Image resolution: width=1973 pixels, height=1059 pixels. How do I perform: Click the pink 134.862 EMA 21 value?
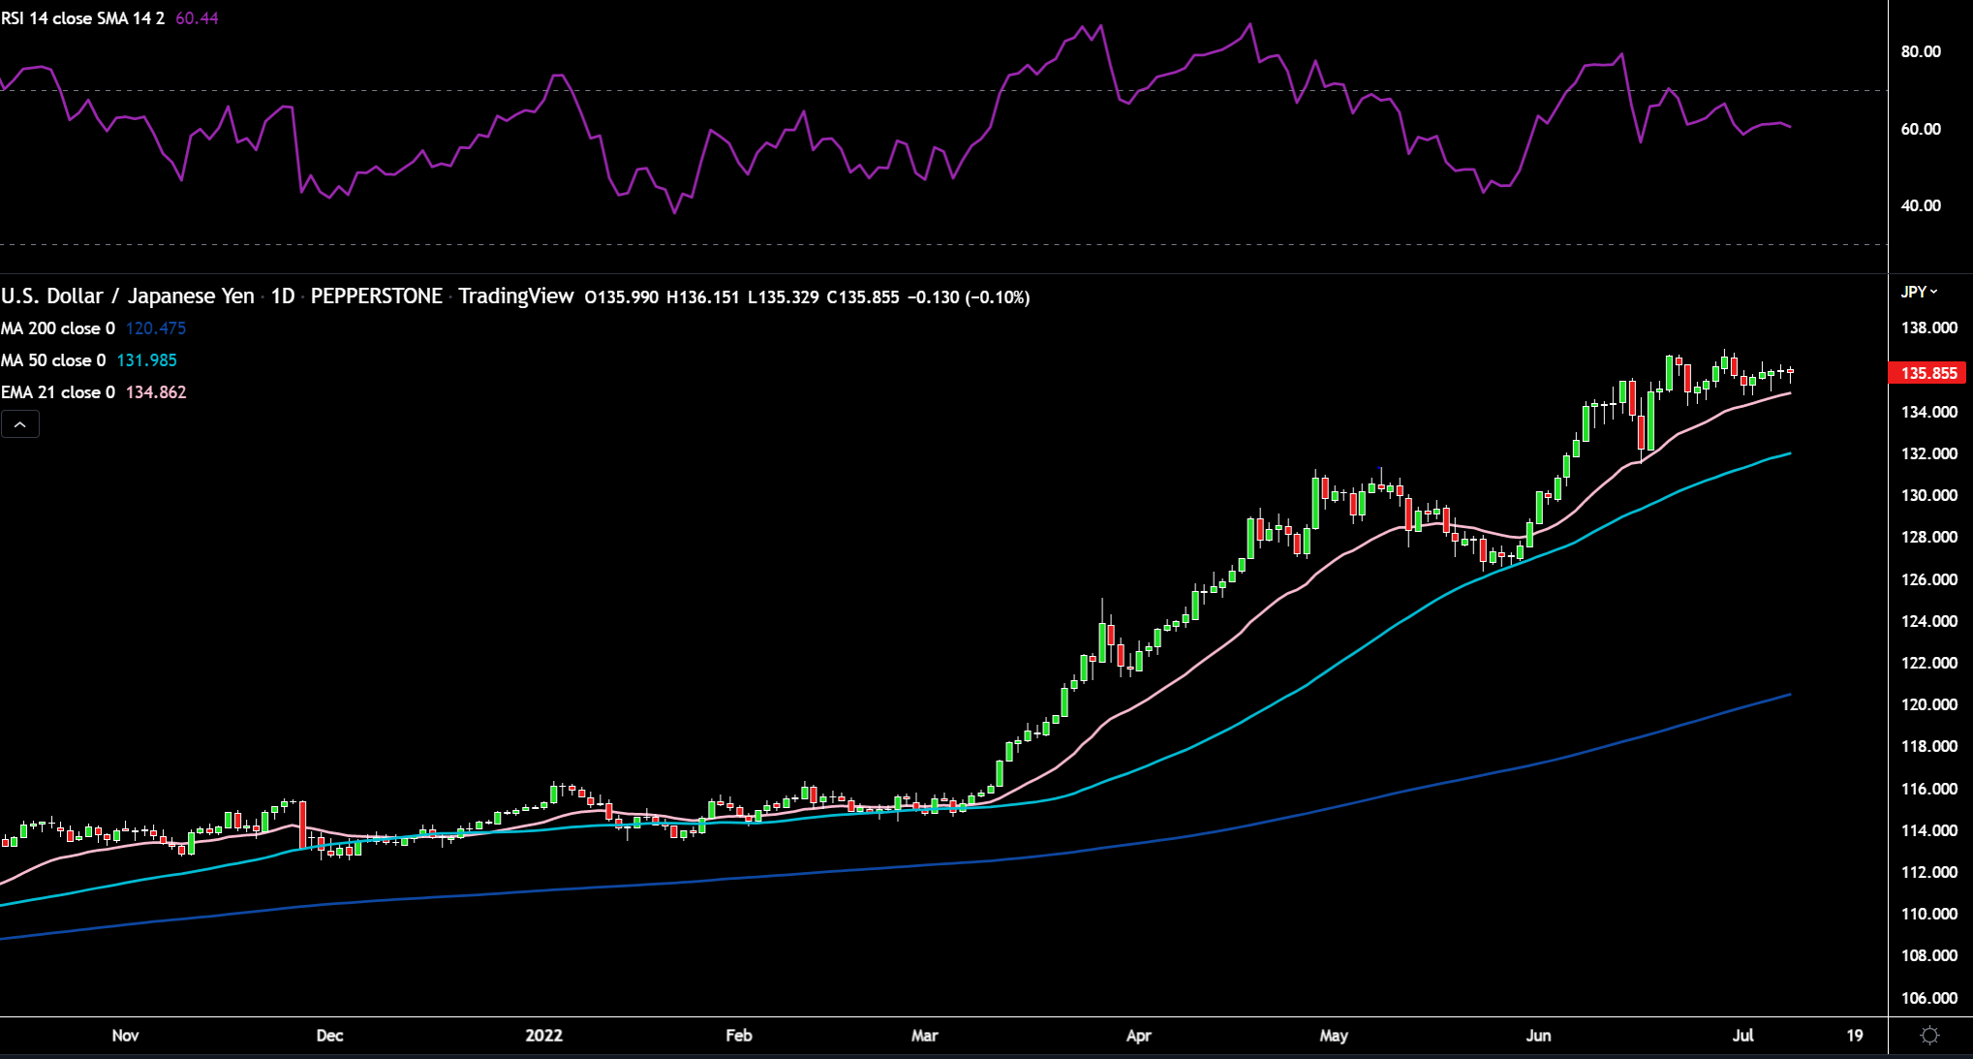coord(156,392)
